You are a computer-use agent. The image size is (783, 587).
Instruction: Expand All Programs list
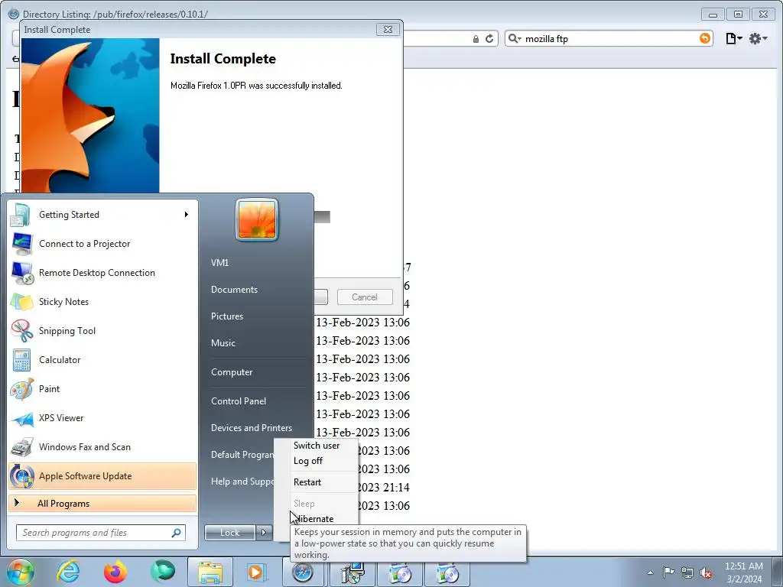click(102, 503)
